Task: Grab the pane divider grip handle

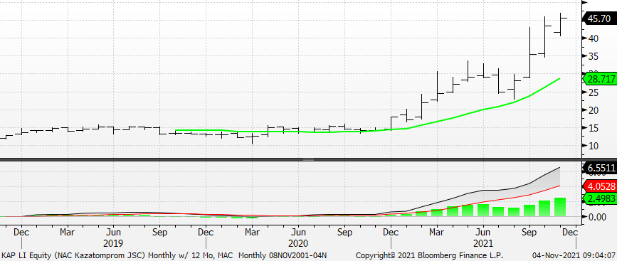Action: pos(309,159)
